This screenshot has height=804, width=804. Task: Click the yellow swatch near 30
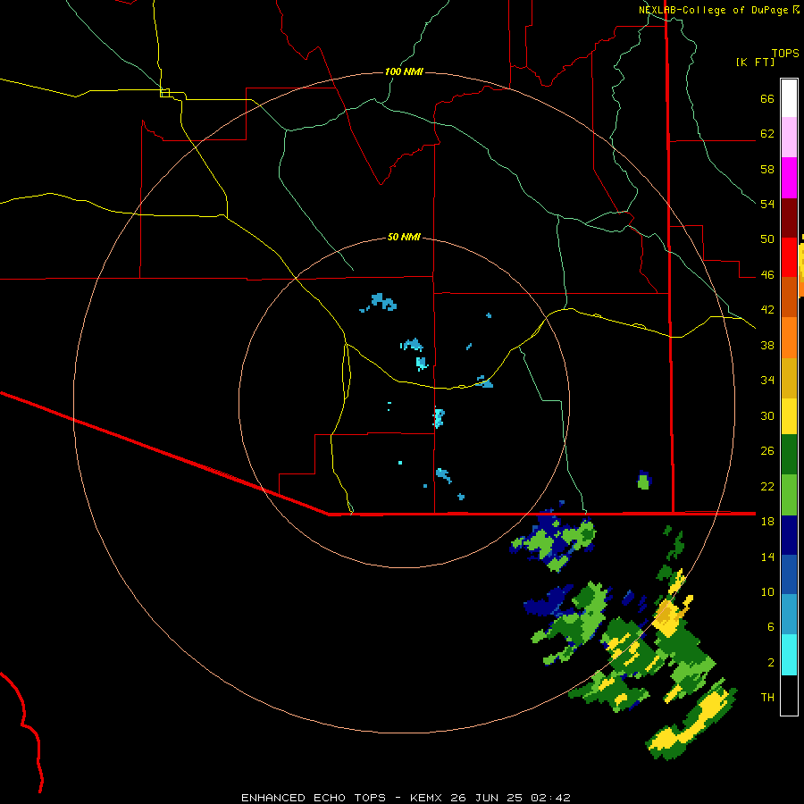tap(789, 416)
